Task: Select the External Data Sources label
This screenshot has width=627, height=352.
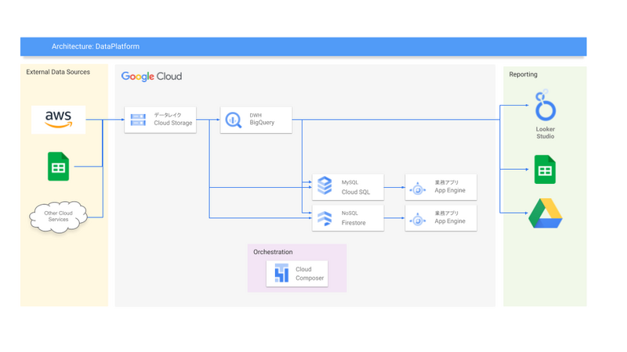Action: click(x=58, y=72)
